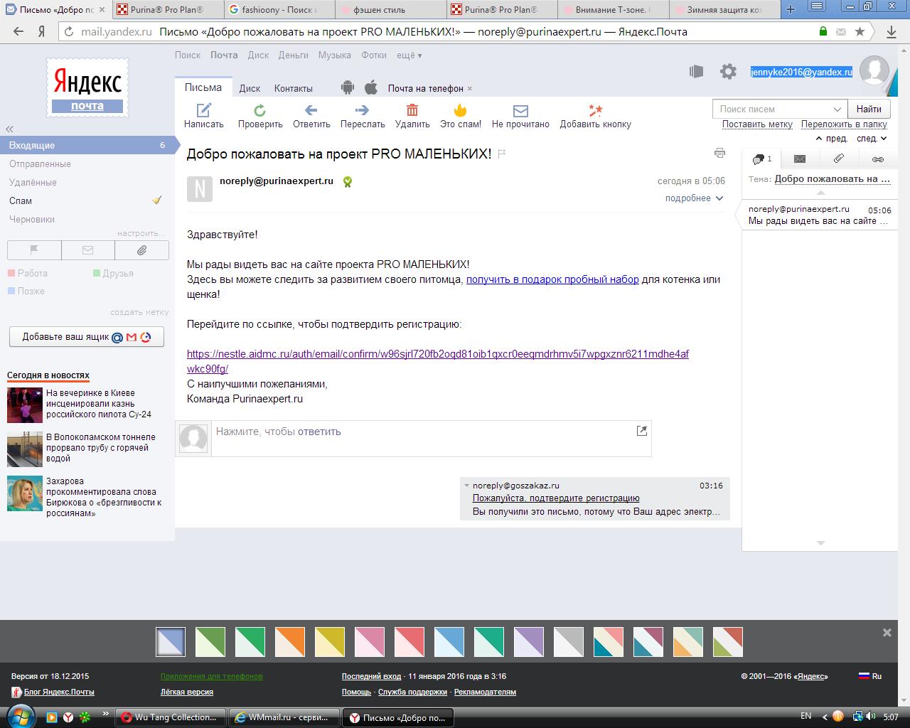910x728 pixels.
Task: Go to previous message with пред.
Action: tap(832, 139)
